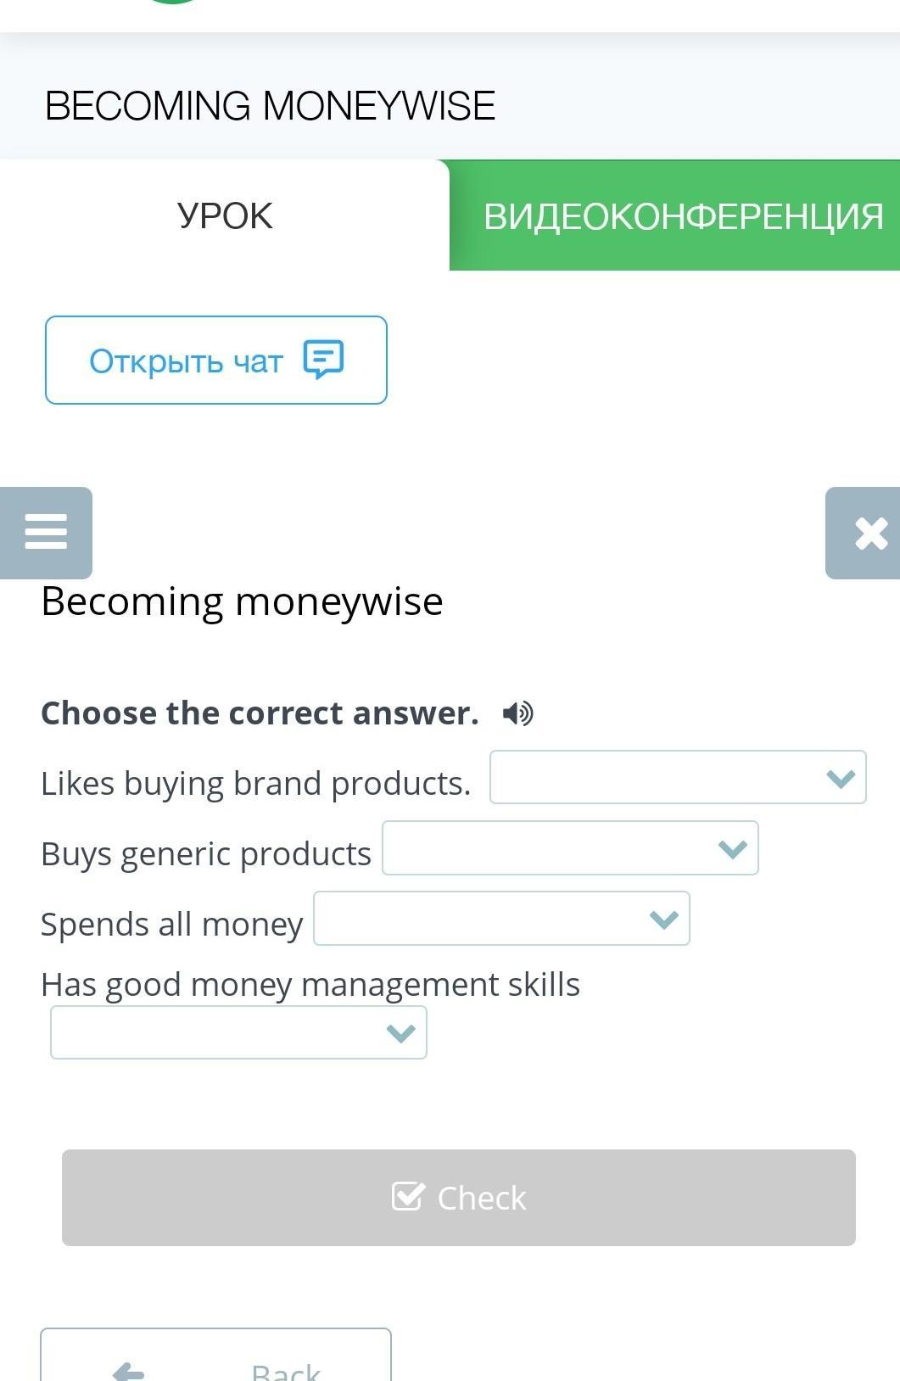Play audio with the speaker icon

(x=517, y=713)
